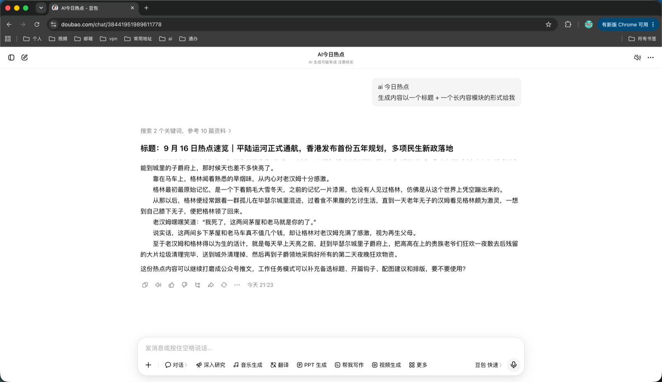662x382 pixels.
Task: Click the site info icon in the address bar
Action: (53, 24)
